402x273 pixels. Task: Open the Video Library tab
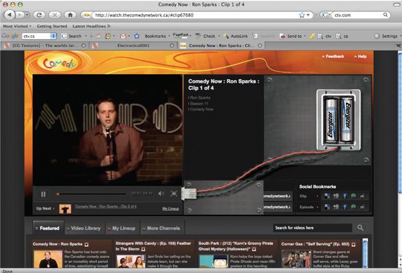click(84, 228)
